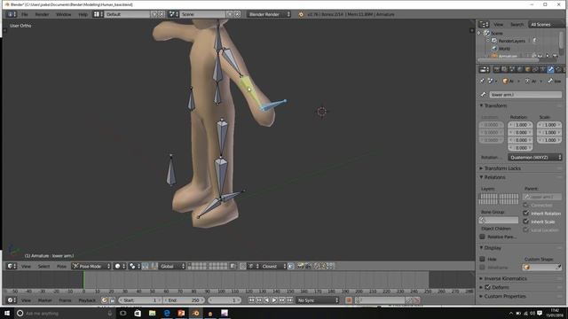This screenshot has width=568, height=319.
Task: Click the properties editor type icon
Action: 484,69
